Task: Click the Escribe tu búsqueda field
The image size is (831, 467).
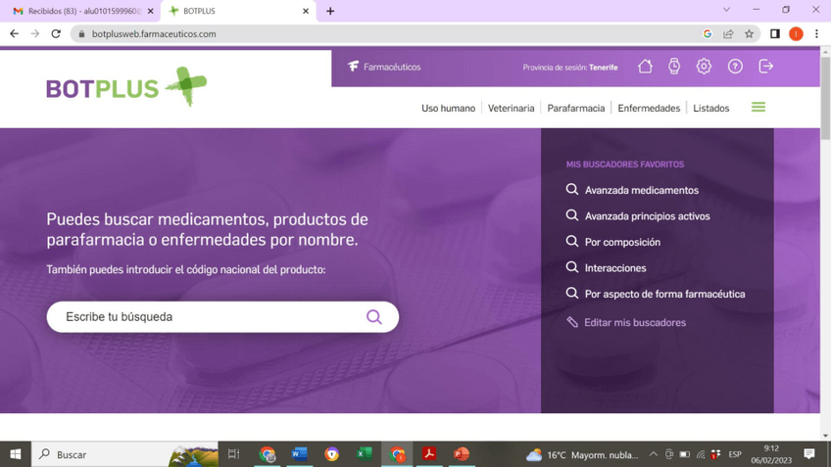Action: [x=206, y=317]
